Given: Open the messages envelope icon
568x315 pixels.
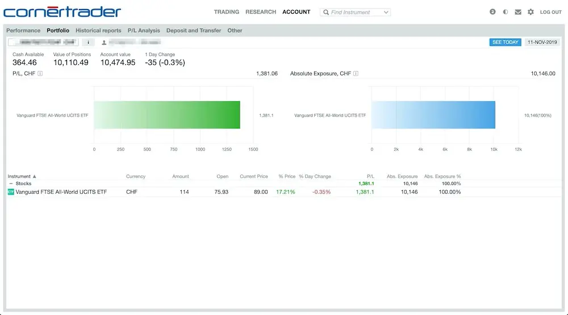Looking at the screenshot, I should pos(518,12).
